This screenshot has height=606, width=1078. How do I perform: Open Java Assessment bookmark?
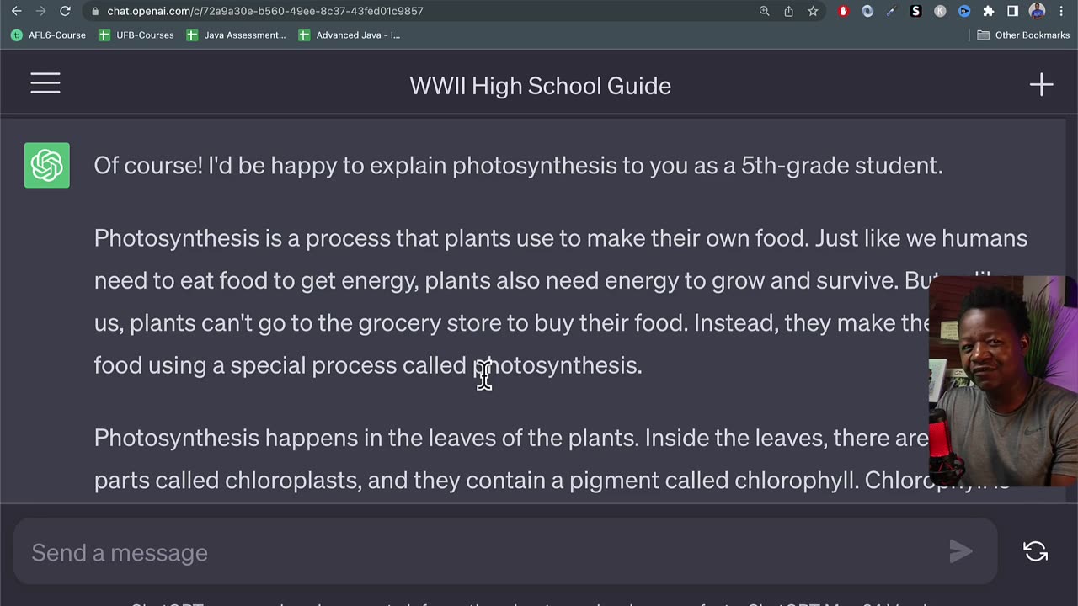coord(237,35)
